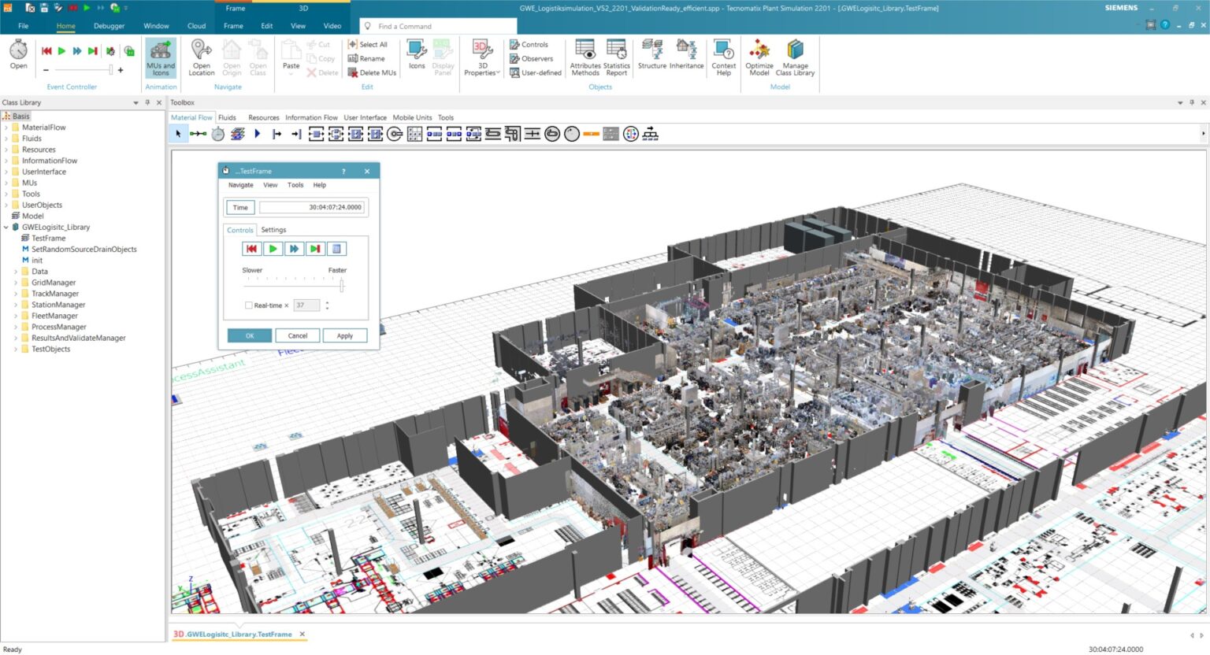The width and height of the screenshot is (1210, 655).
Task: Switch to the Debugger ribbon tab
Action: coord(109,26)
